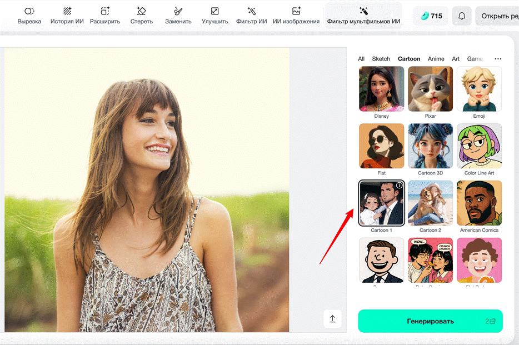Viewport: 519px width, 345px height.
Task: Choose the American Comics style thumbnail
Action: coord(479,203)
